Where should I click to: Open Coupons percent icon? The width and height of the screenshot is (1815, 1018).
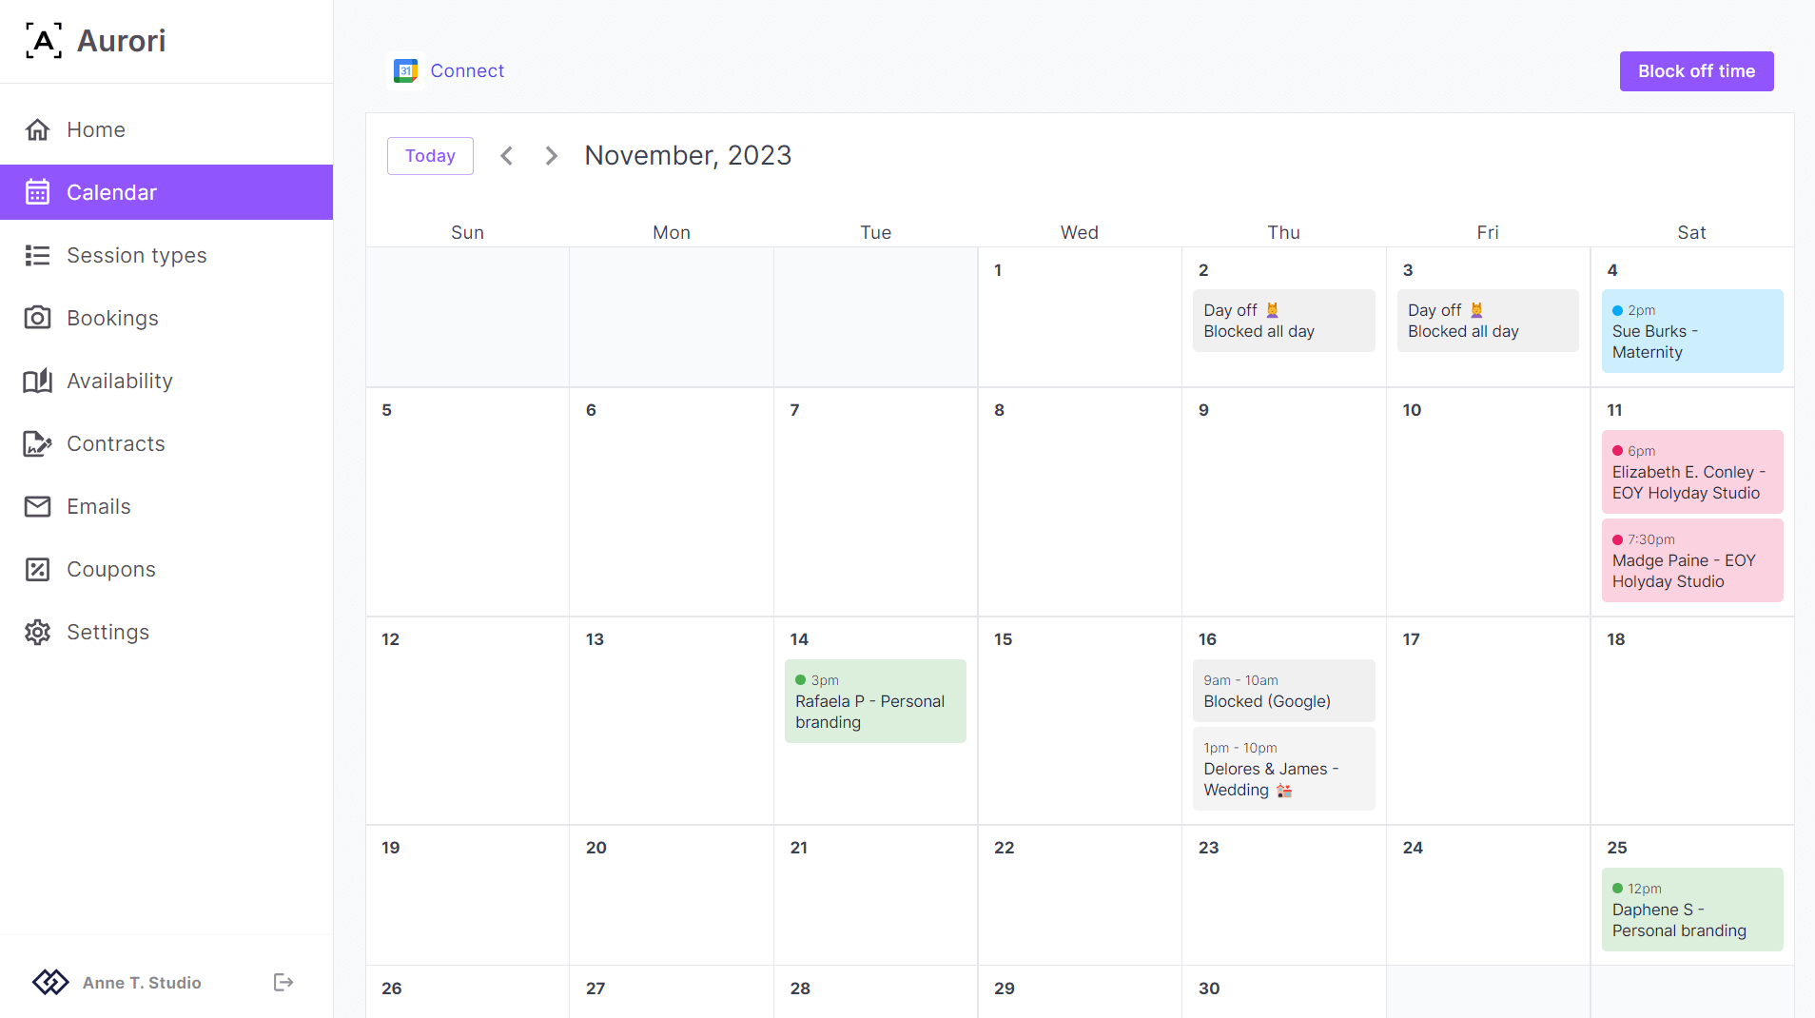coord(37,569)
